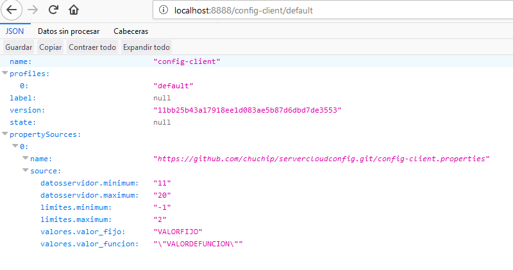Viewport: 513px width, 270px height.
Task: Switch to the JSON tab
Action: pos(14,31)
